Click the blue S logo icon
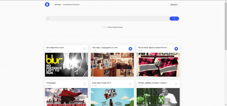The image size is (227, 106). (x=47, y=5)
